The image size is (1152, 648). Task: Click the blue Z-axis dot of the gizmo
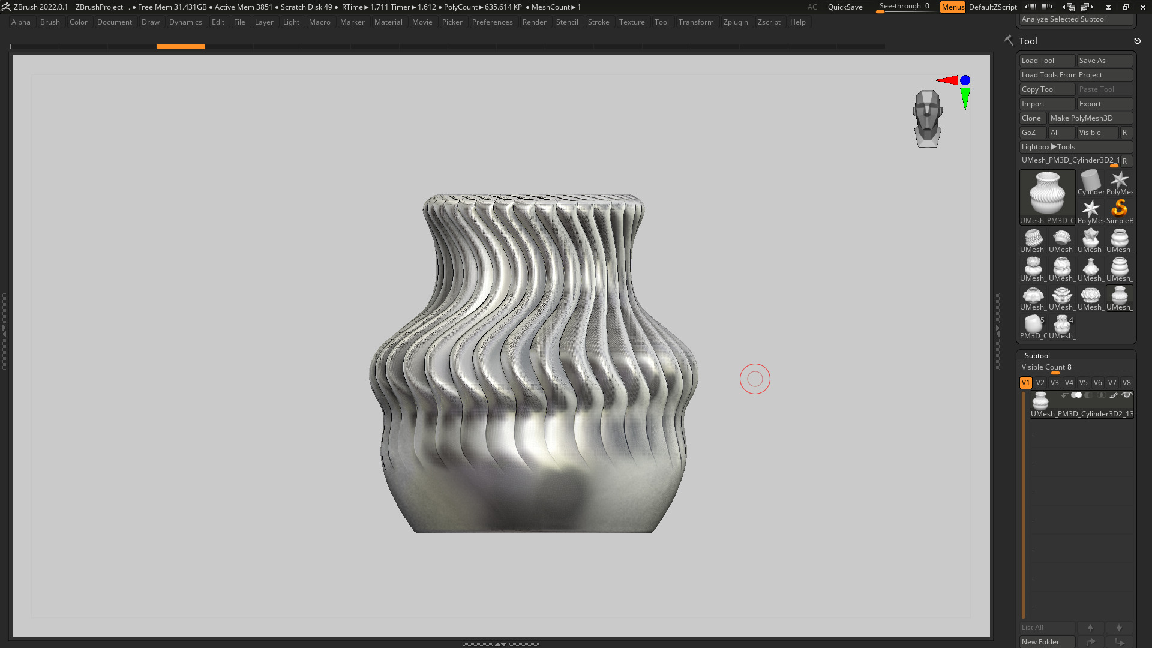(x=965, y=80)
